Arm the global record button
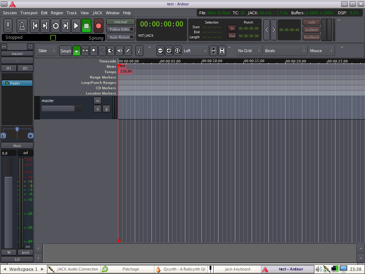The width and height of the screenshot is (365, 274). [x=98, y=26]
